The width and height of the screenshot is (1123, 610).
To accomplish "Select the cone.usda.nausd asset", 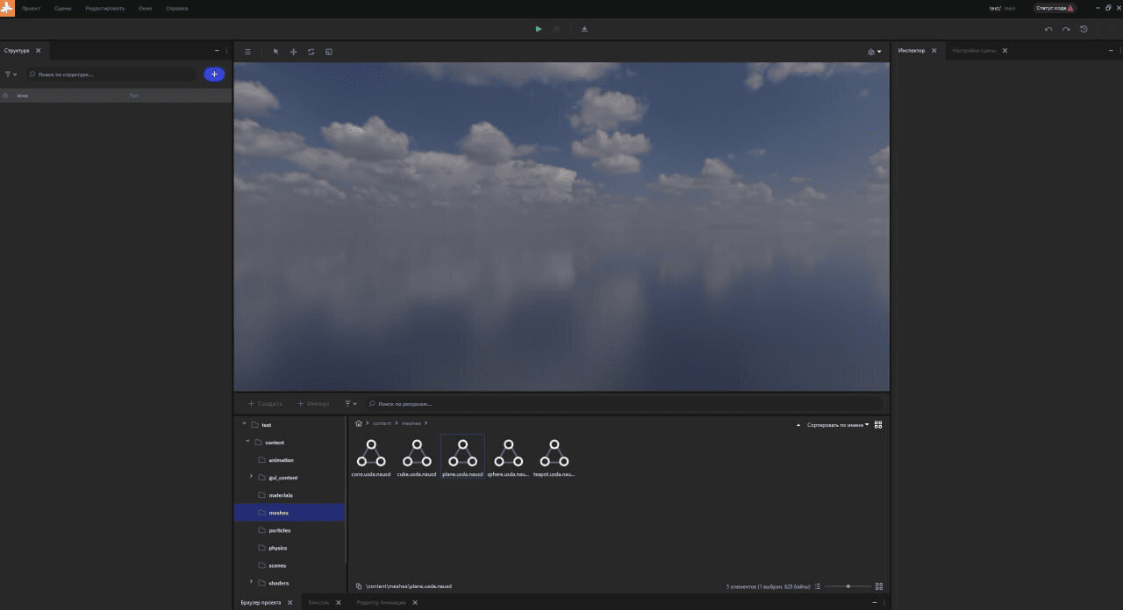I will pyautogui.click(x=371, y=457).
